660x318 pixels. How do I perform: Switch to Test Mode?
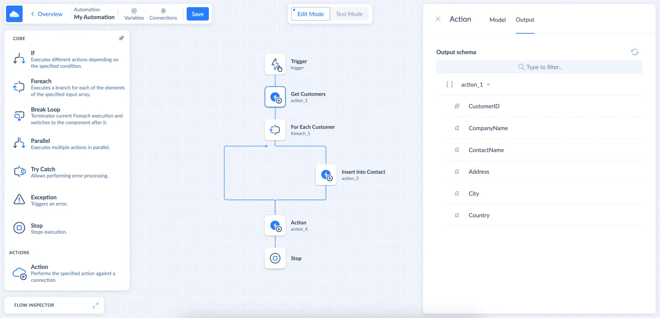coord(349,14)
